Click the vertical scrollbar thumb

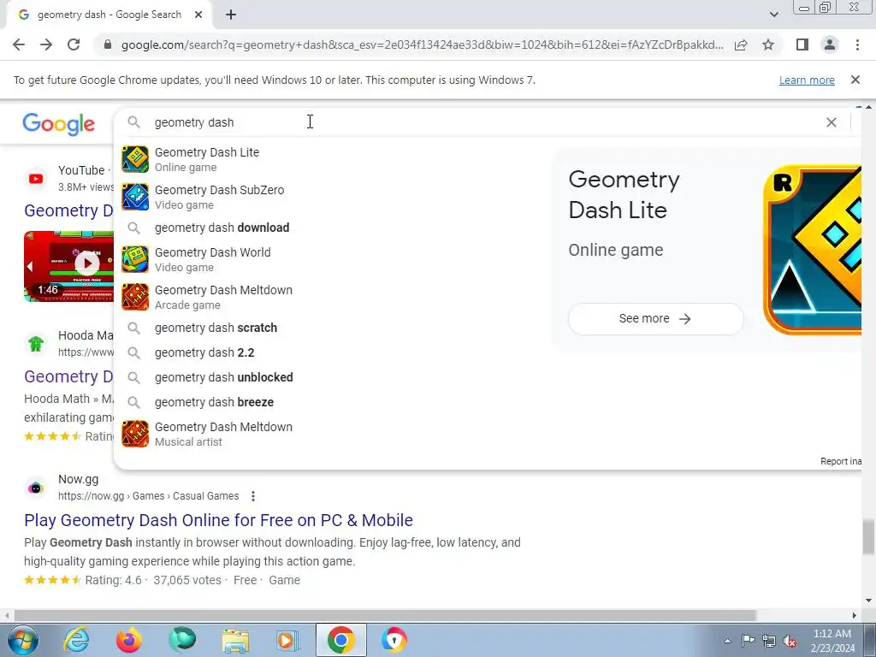tap(868, 536)
